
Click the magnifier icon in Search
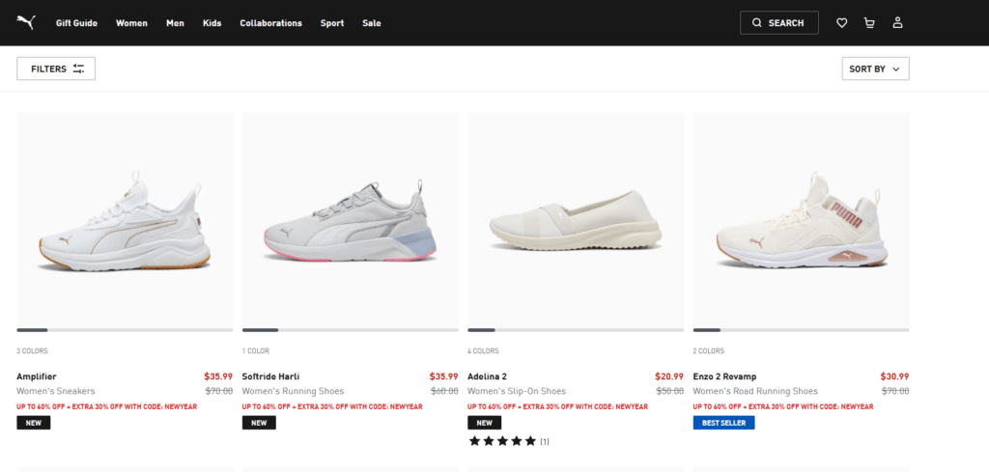(757, 23)
